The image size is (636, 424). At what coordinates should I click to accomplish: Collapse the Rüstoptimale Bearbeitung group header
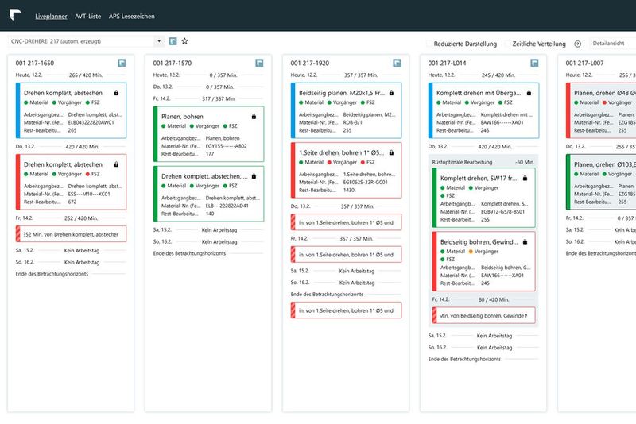pos(483,162)
